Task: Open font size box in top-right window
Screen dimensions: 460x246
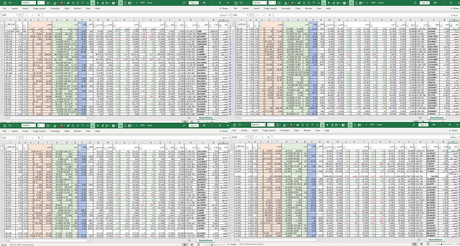Action: (x=272, y=3)
